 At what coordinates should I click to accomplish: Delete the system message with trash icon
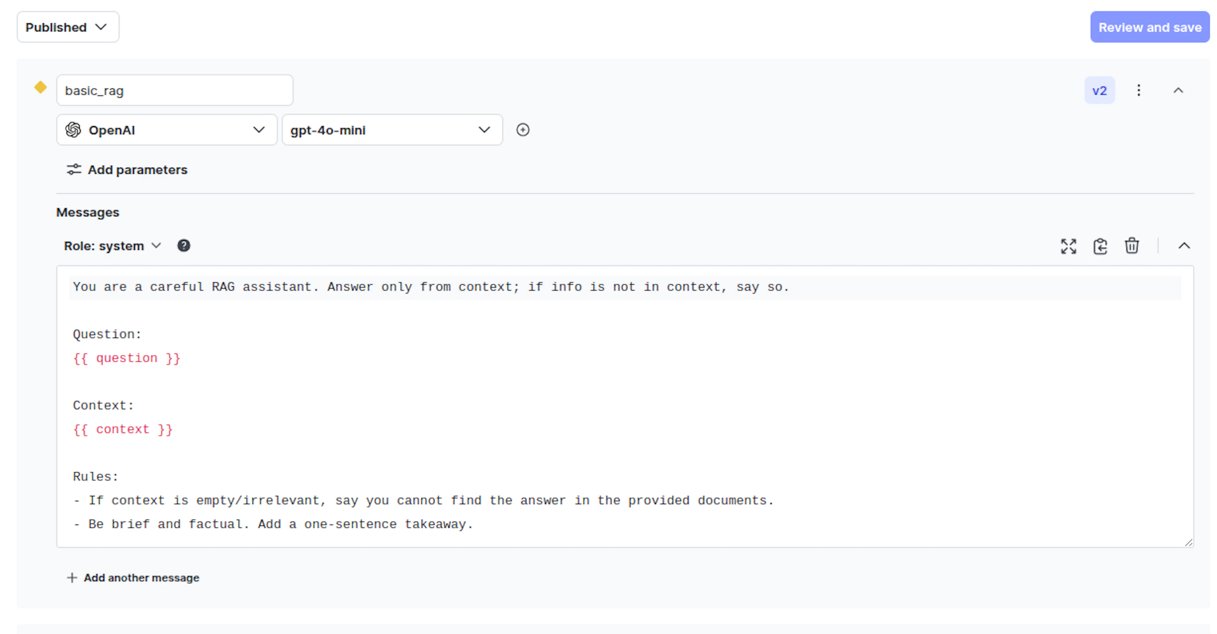click(x=1131, y=246)
